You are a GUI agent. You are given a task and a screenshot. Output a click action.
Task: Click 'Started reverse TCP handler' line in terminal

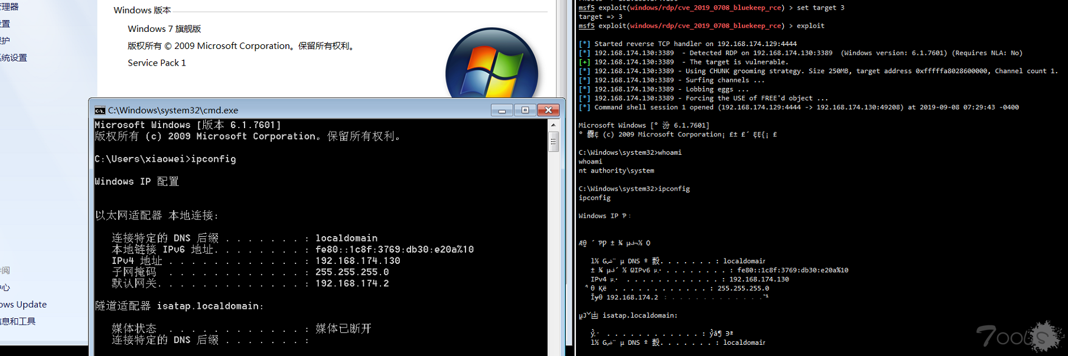click(x=688, y=44)
